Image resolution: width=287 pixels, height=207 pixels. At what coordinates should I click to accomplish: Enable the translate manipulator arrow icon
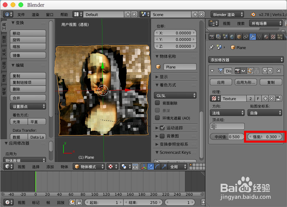[150, 166]
